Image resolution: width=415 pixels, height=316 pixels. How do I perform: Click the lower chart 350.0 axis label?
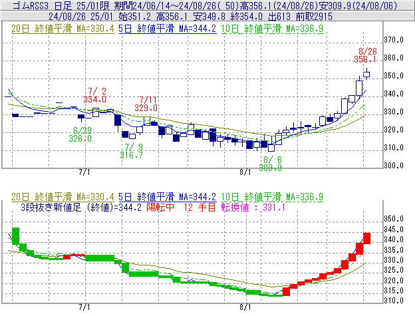tap(394, 219)
